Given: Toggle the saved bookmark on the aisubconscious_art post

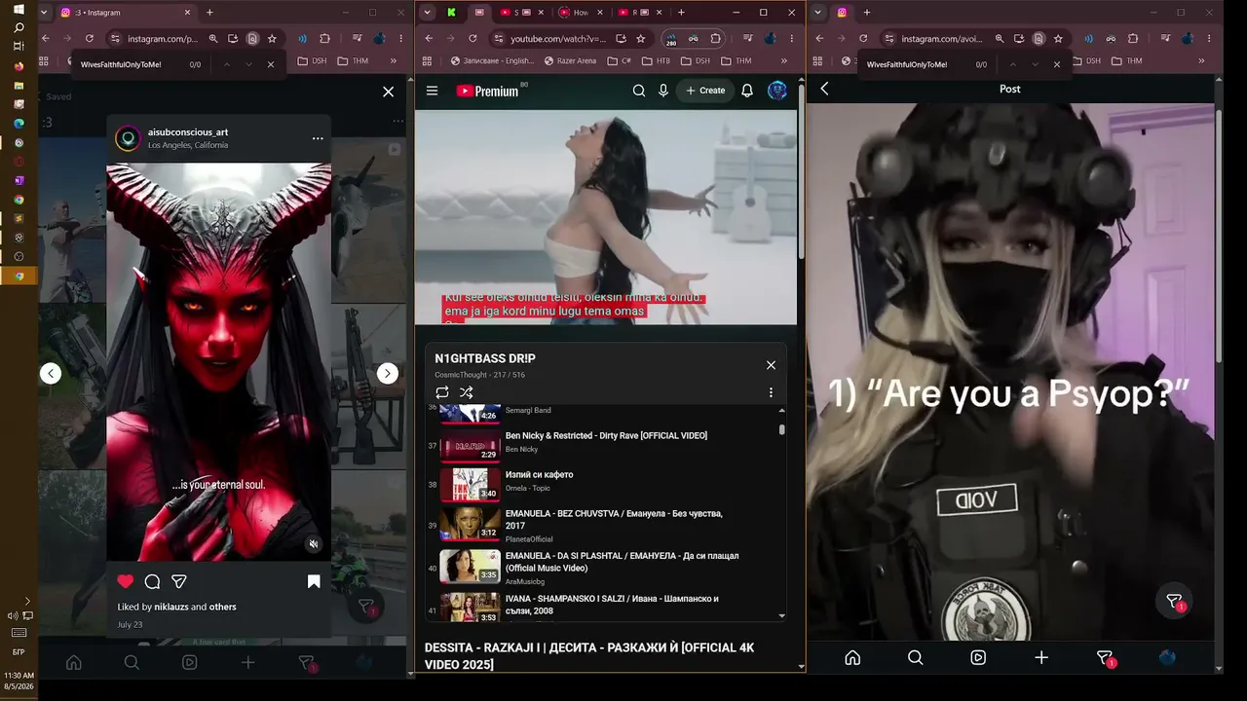Looking at the screenshot, I should [314, 581].
